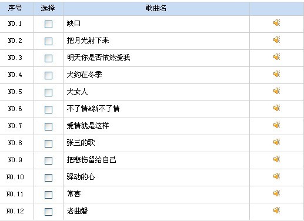Click song title 把月光射下来

[88, 41]
